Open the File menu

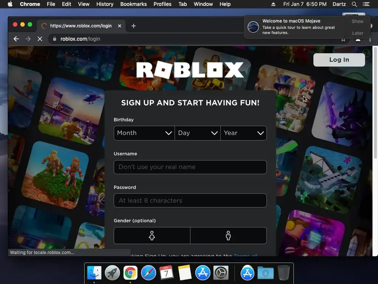coord(51,4)
